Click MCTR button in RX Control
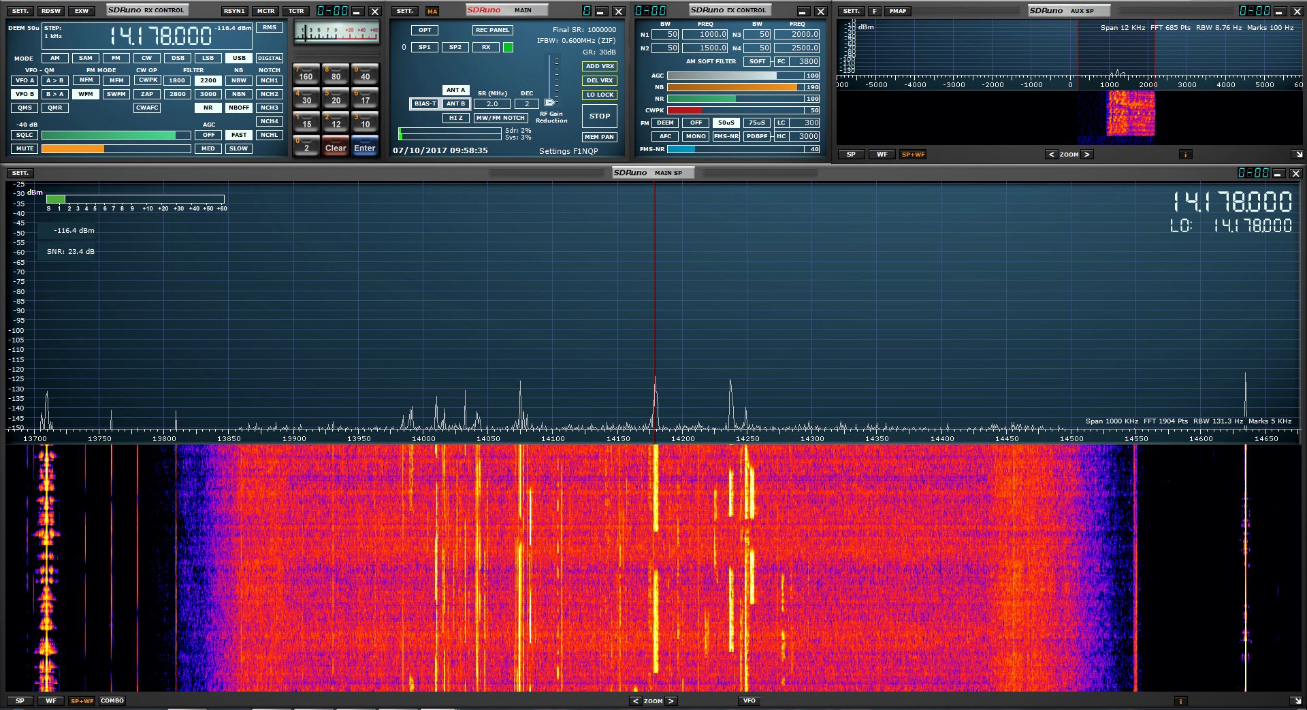The width and height of the screenshot is (1307, 710). [266, 11]
